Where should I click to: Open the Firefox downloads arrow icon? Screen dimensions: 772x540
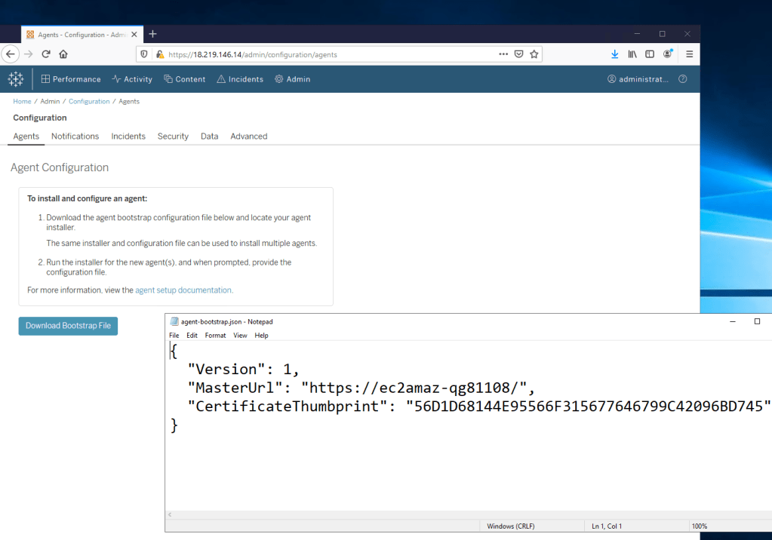[x=614, y=54]
